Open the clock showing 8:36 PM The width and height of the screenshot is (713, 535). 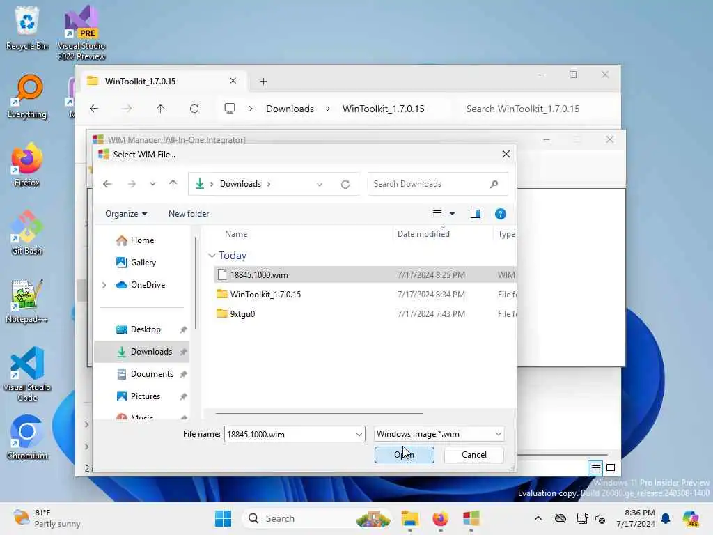tap(636, 518)
